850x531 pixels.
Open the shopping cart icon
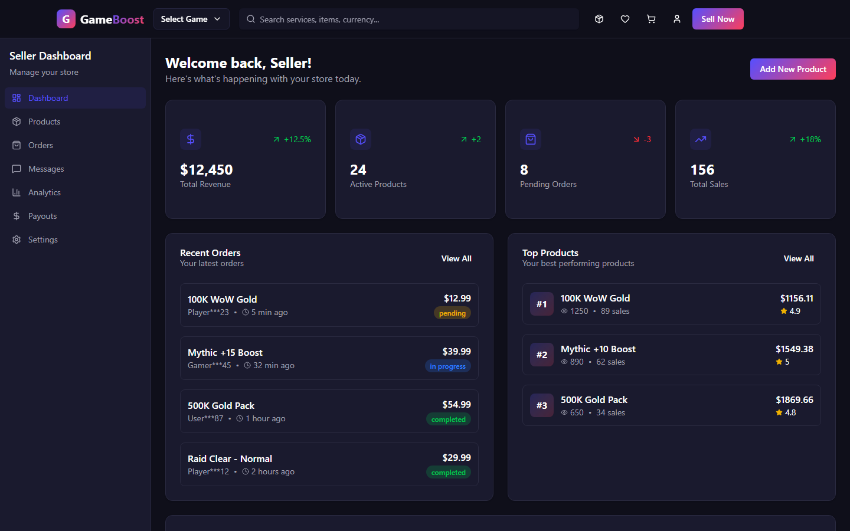(651, 19)
